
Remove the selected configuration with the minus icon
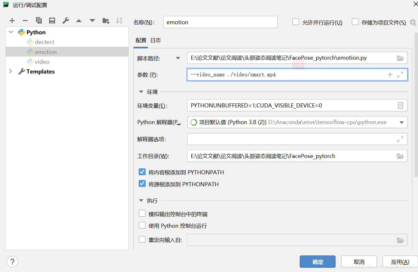(x=25, y=21)
